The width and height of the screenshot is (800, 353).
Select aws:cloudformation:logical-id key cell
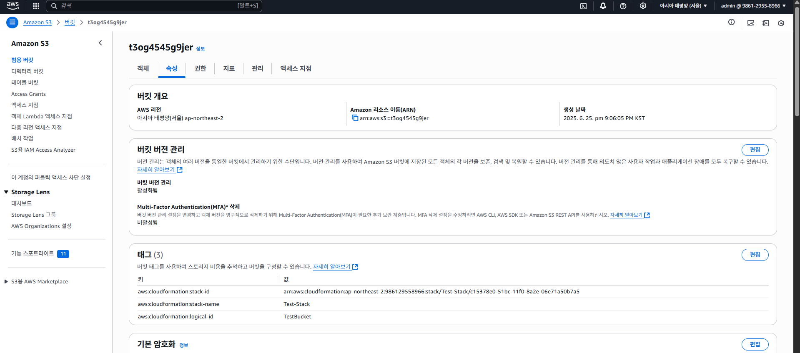pyautogui.click(x=176, y=317)
